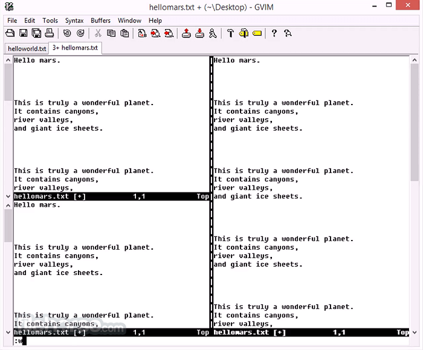
Task: Paste from clipboard using toolbar icon
Action: point(124,33)
